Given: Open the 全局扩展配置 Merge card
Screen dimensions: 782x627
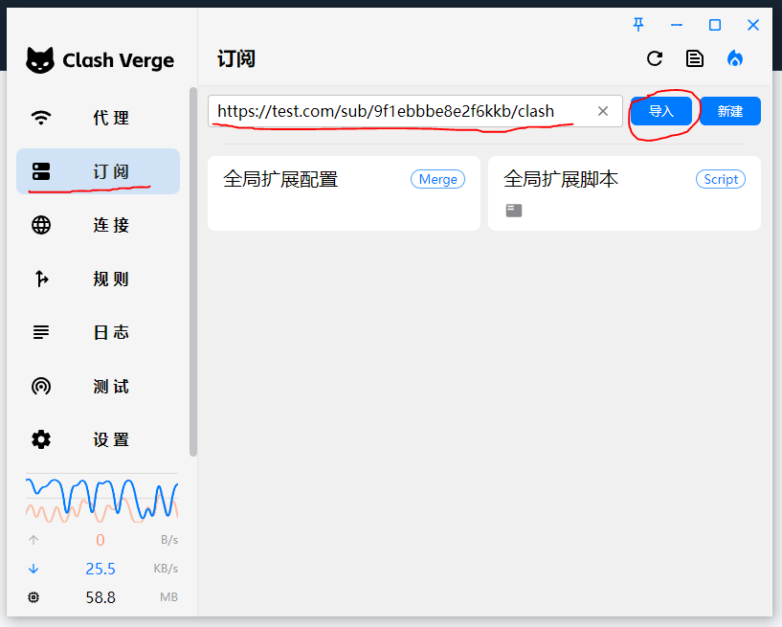Looking at the screenshot, I should point(344,193).
